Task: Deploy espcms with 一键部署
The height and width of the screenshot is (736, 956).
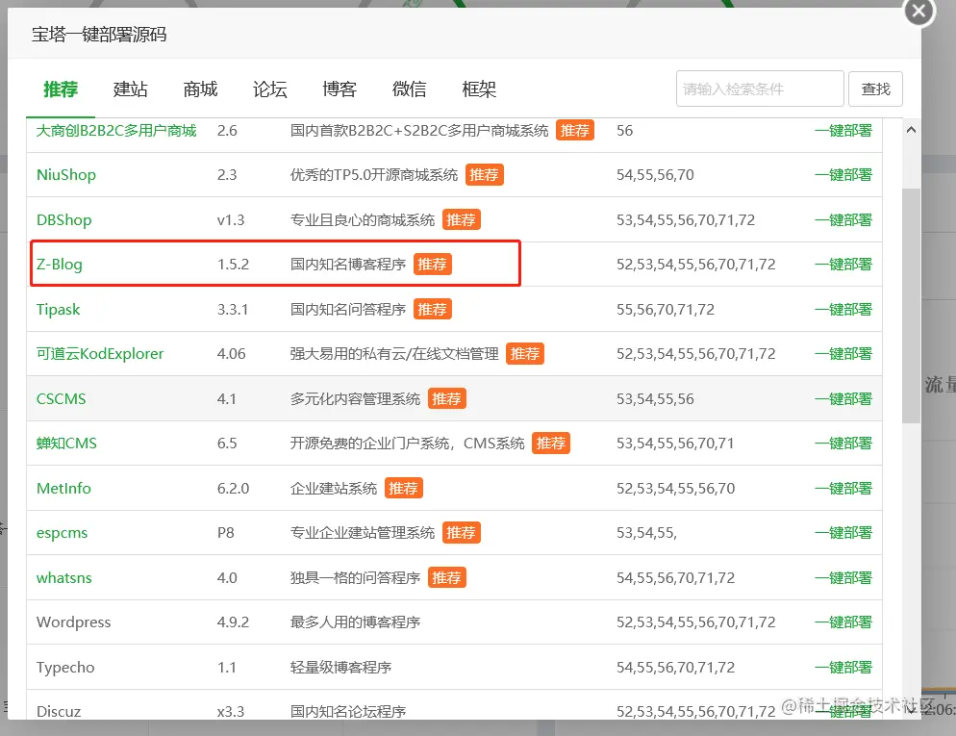Action: coord(843,533)
